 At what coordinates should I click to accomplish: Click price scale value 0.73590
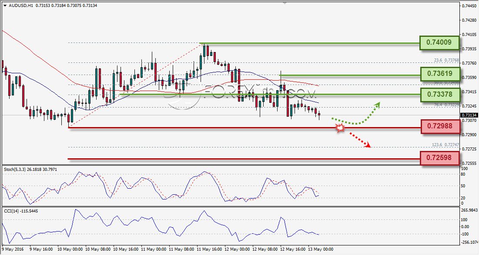(469, 77)
